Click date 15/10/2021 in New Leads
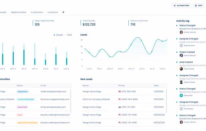The width and height of the screenshot is (206, 131). pyautogui.click(x=159, y=107)
